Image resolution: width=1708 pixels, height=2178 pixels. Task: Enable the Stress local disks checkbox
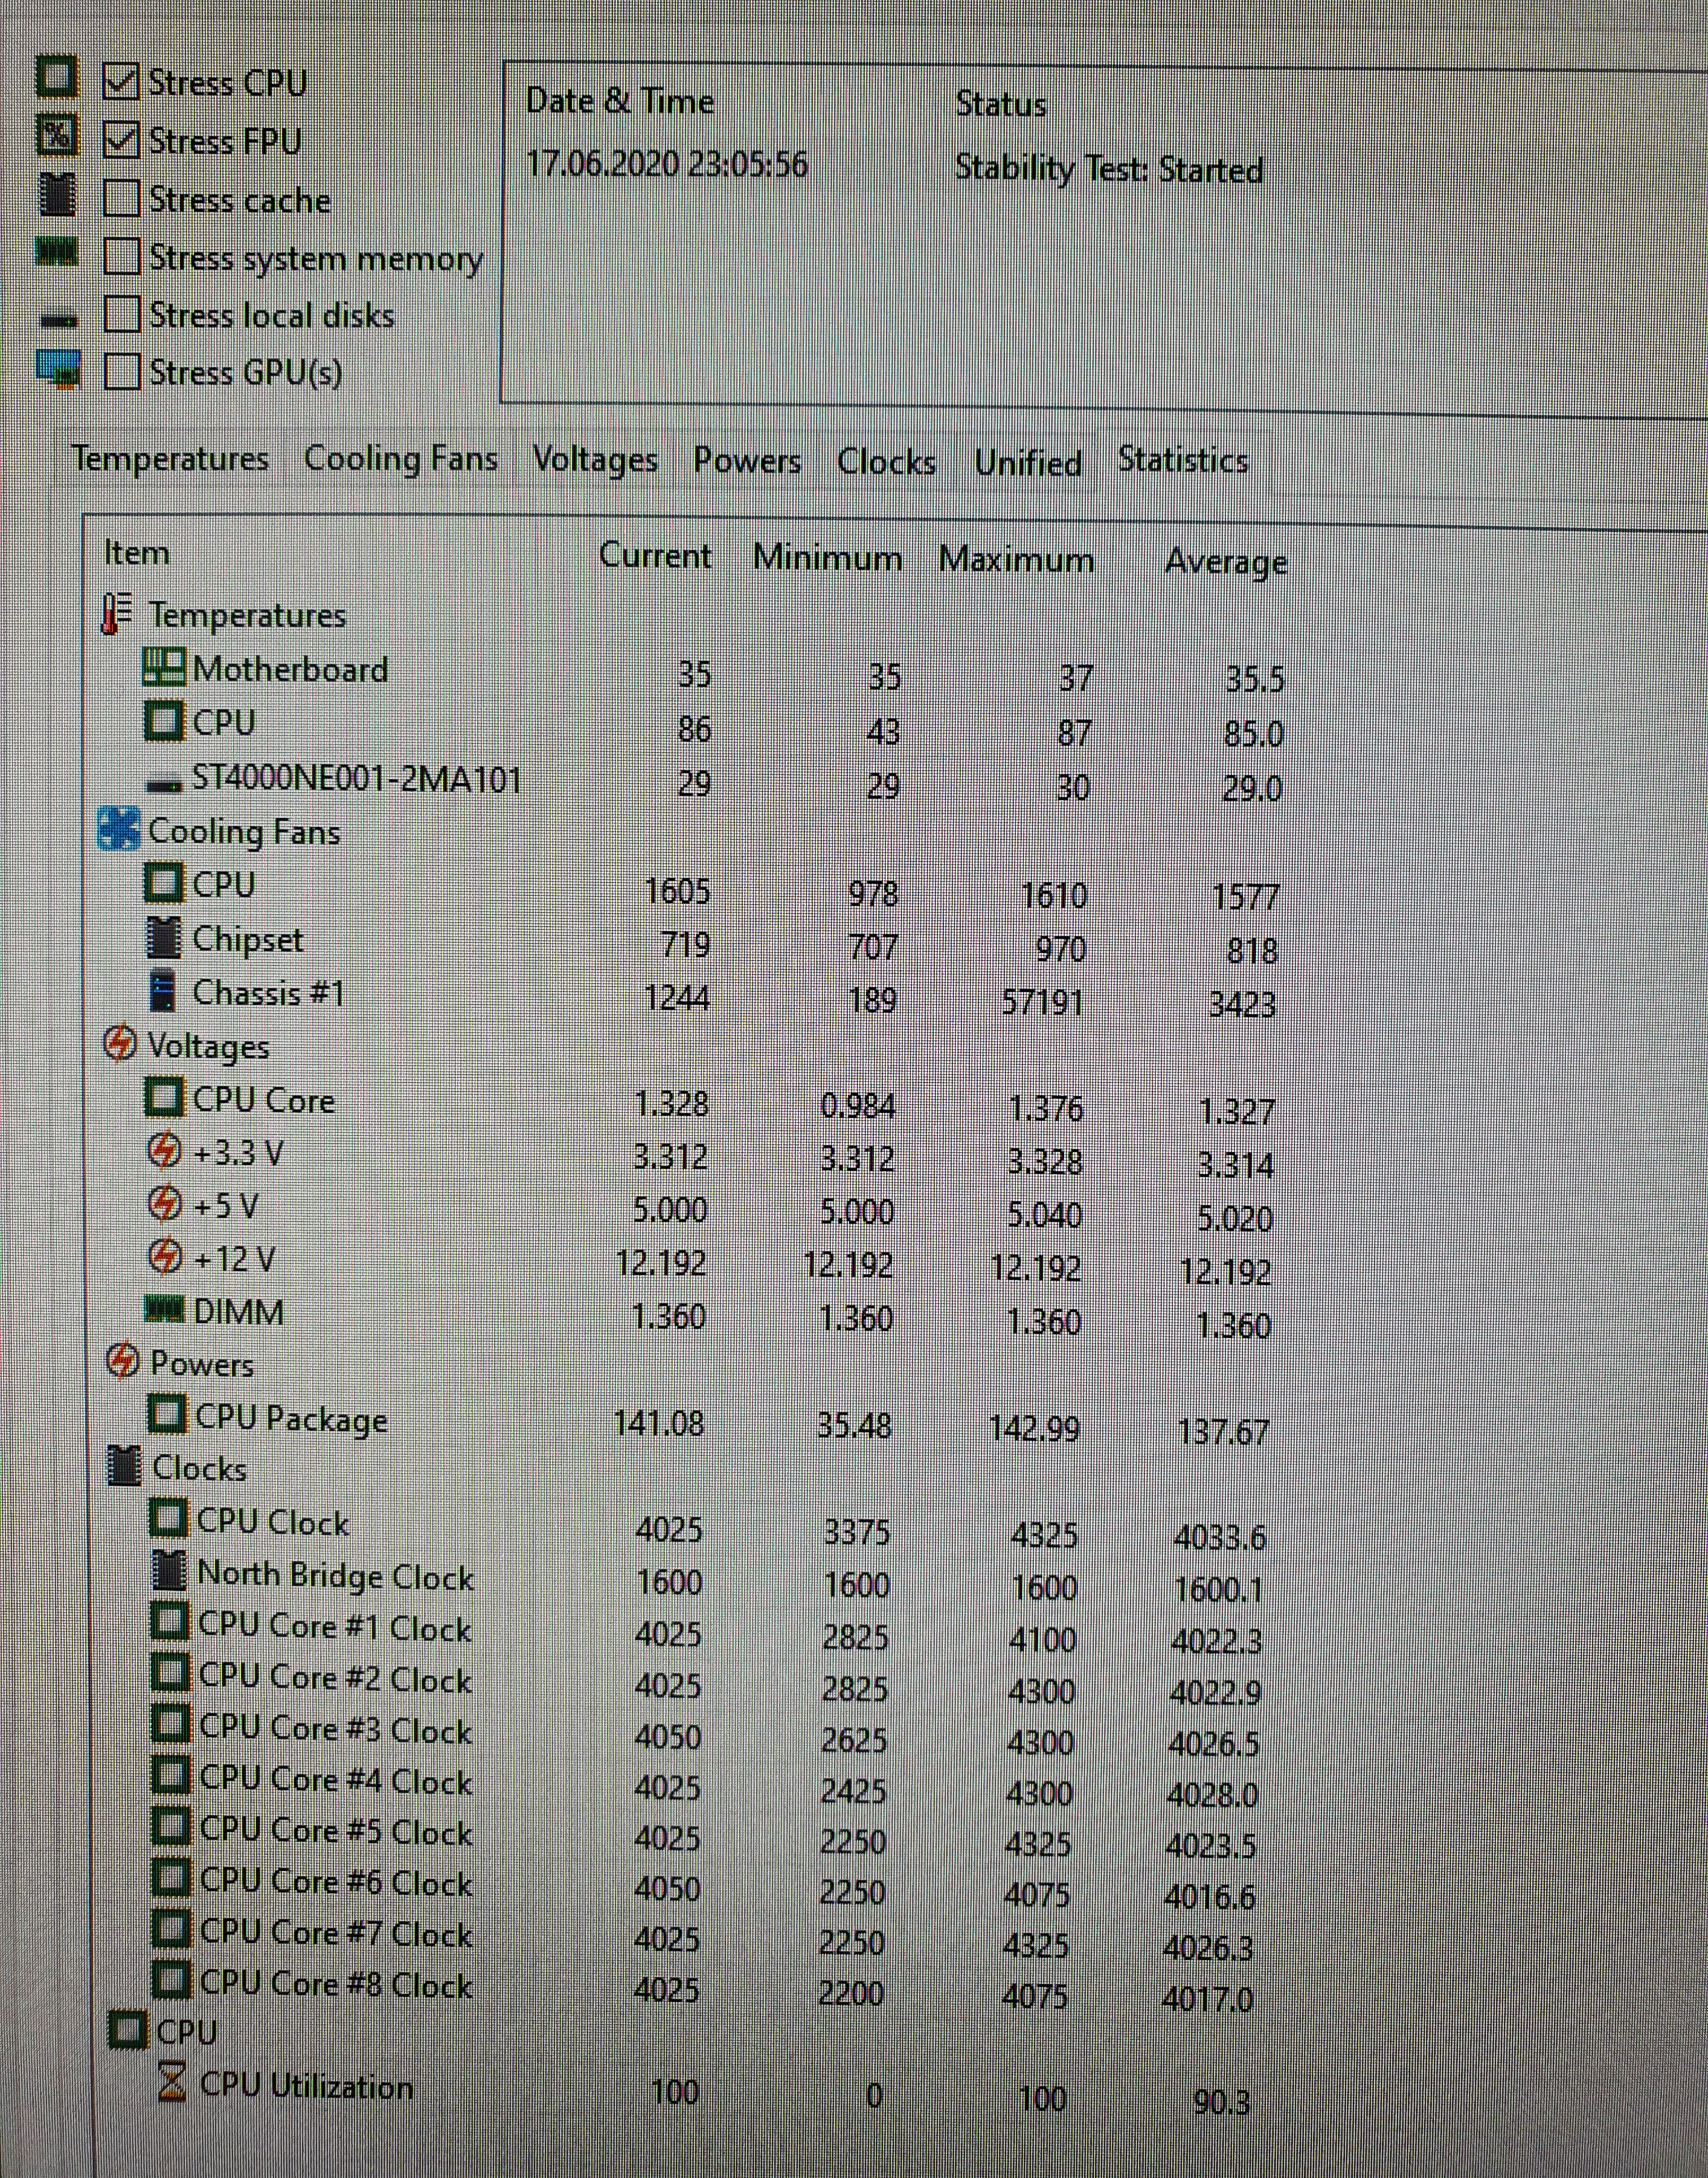121,314
